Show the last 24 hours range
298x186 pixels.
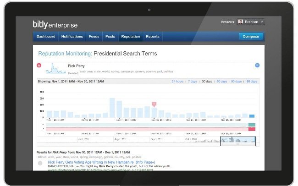[177, 81]
